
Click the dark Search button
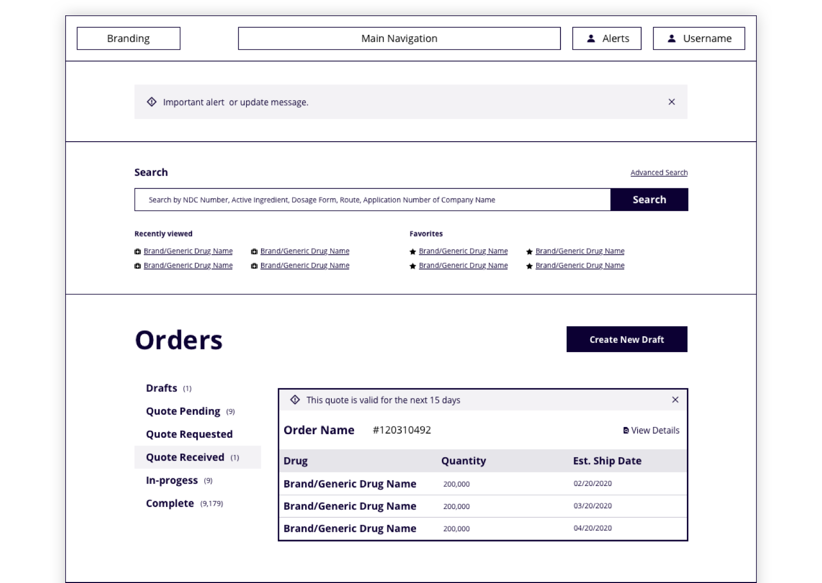tap(649, 200)
